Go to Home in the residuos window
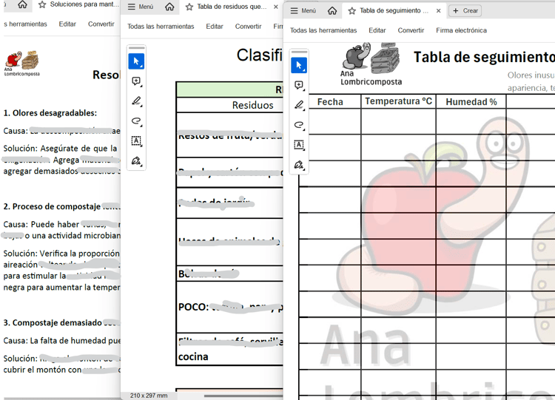Viewport: 555px width, 400px height. (169, 7)
